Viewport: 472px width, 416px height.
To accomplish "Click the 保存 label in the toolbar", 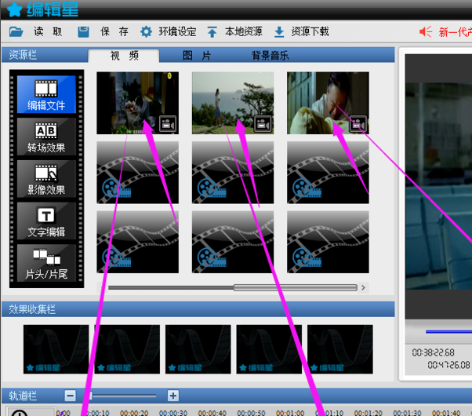I will 114,31.
